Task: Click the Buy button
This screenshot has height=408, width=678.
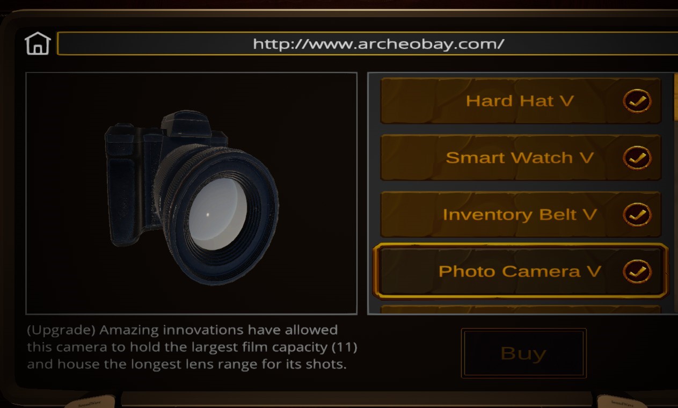Action: click(x=523, y=353)
